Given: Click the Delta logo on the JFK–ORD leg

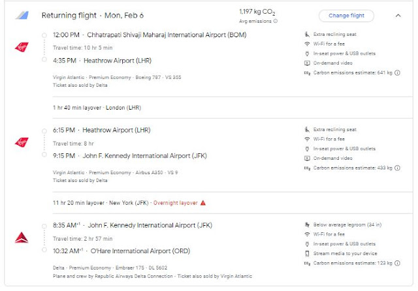Looking at the screenshot, I should click(22, 238).
